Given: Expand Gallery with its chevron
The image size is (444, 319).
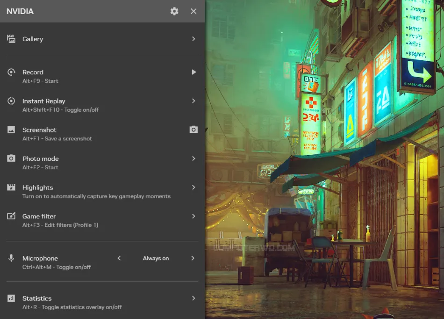Looking at the screenshot, I should [193, 39].
